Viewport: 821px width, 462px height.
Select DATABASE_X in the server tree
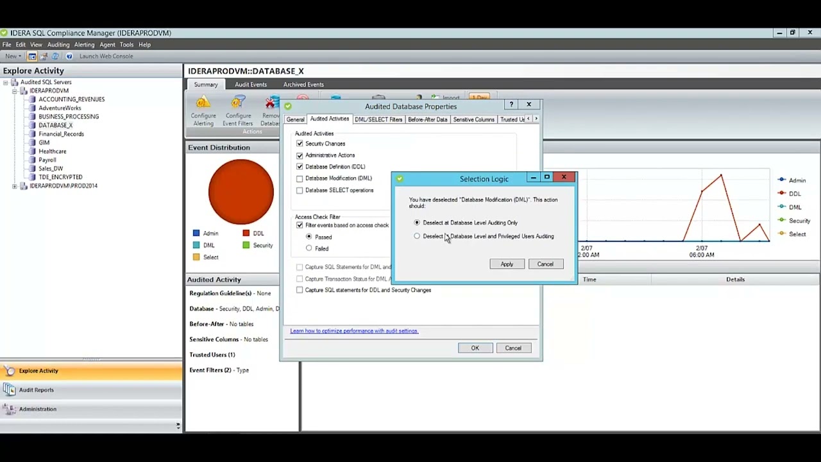click(55, 126)
